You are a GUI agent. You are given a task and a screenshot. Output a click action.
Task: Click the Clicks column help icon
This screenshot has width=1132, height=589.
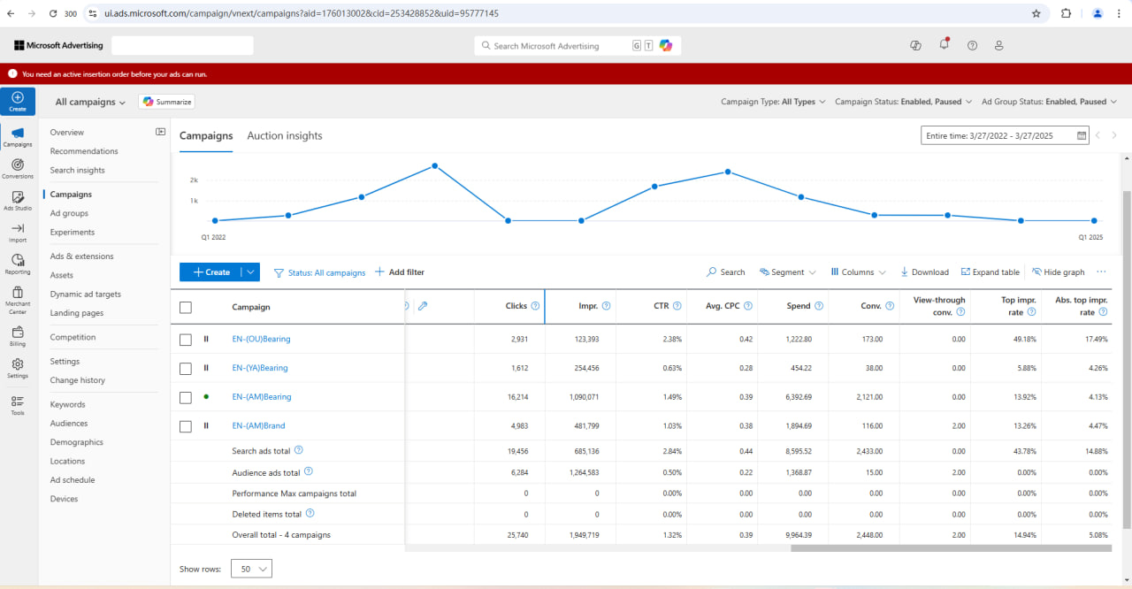tap(535, 306)
